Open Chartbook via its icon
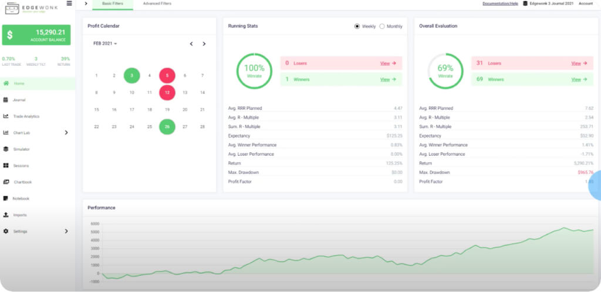 [6, 182]
